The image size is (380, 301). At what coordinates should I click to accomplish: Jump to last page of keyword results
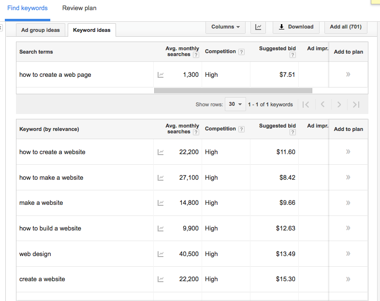point(356,104)
